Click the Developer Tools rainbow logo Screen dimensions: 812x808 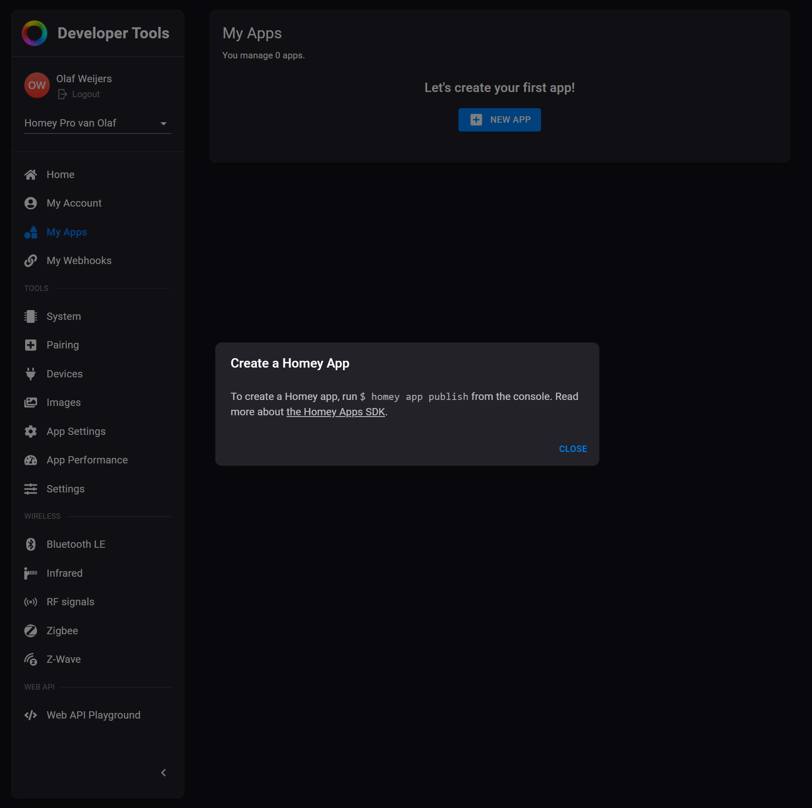tap(35, 33)
